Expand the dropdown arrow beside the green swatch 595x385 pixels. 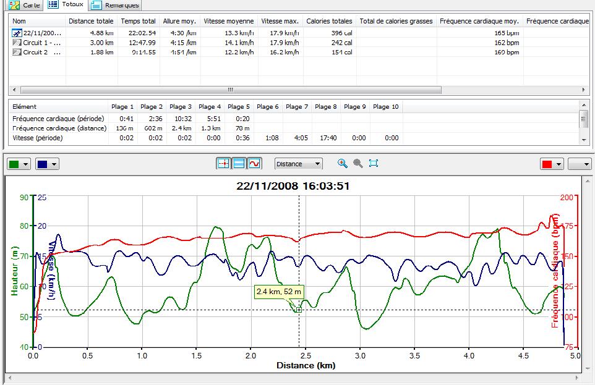click(25, 164)
